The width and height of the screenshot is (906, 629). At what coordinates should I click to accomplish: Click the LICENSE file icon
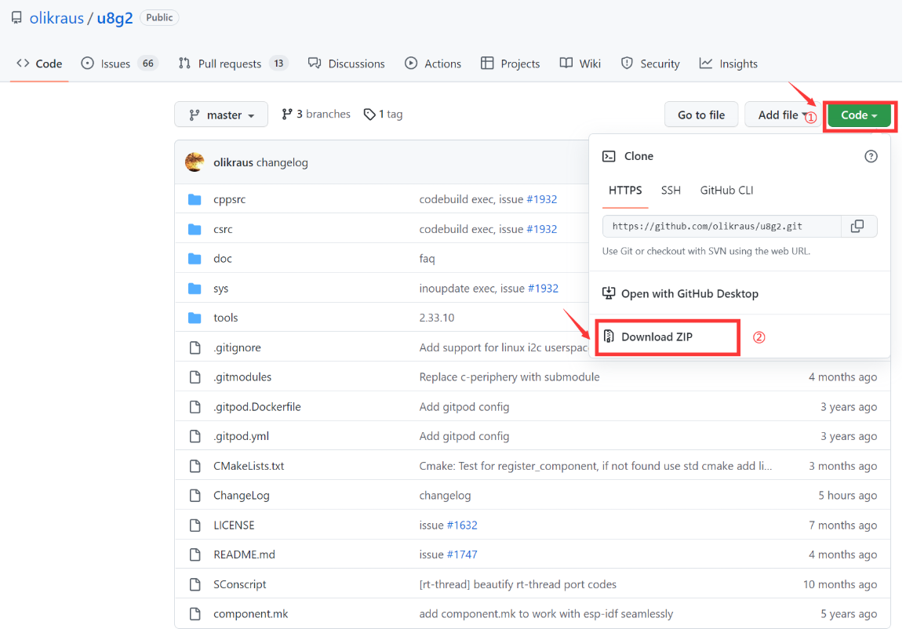coord(195,525)
